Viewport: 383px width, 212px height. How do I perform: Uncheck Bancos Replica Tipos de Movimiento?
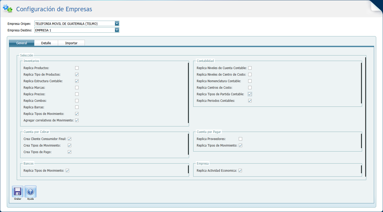(x=67, y=171)
